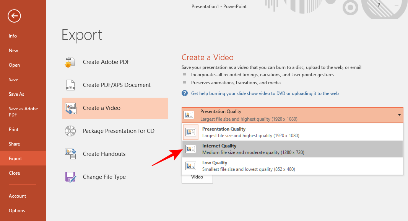Click the back arrow to exit Backstage
The width and height of the screenshot is (408, 221).
tap(14, 16)
